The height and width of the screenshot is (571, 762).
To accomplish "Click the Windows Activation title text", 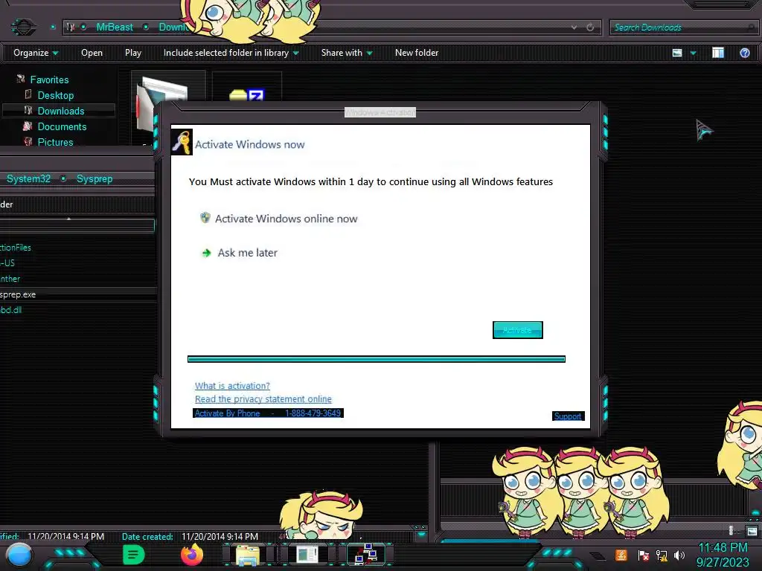I will 380,112.
